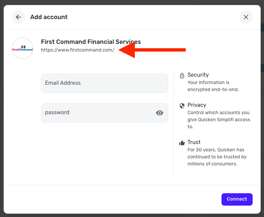Click the First Command logo

(22, 48)
